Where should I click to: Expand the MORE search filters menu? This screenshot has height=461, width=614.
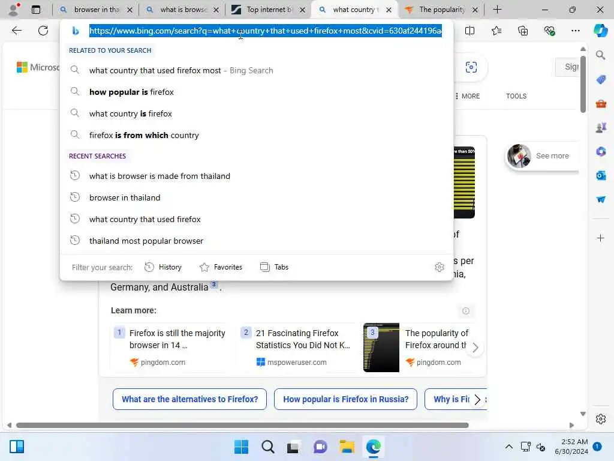[468, 96]
